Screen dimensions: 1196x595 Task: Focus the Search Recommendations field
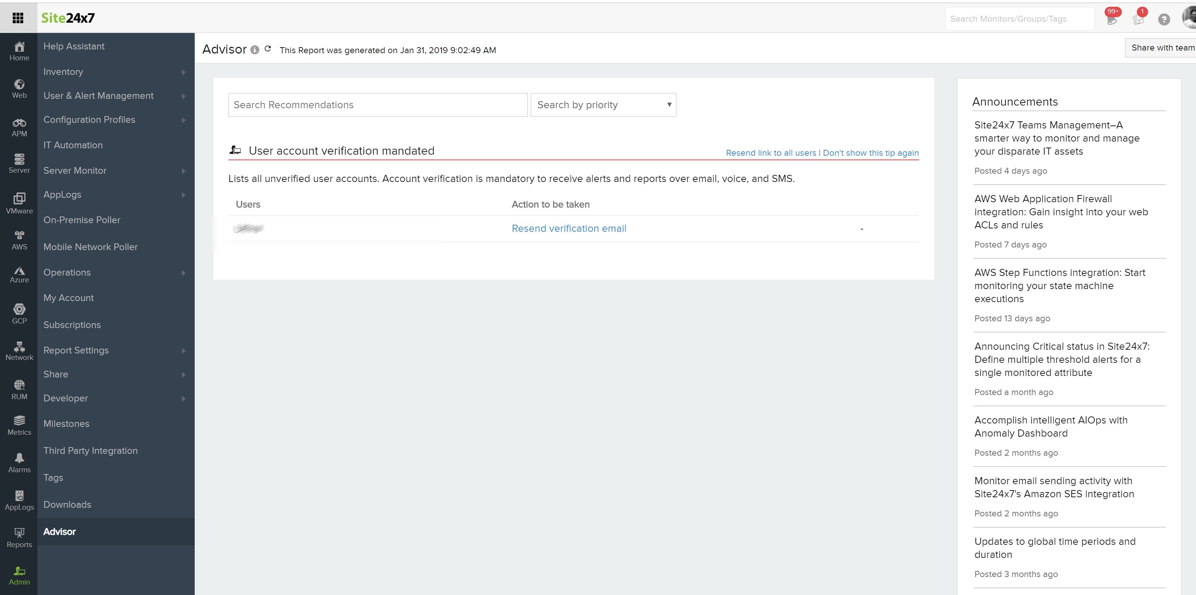pos(377,105)
